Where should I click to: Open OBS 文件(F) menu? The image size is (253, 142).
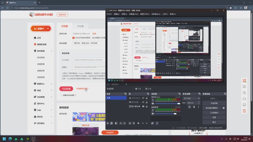109,14
